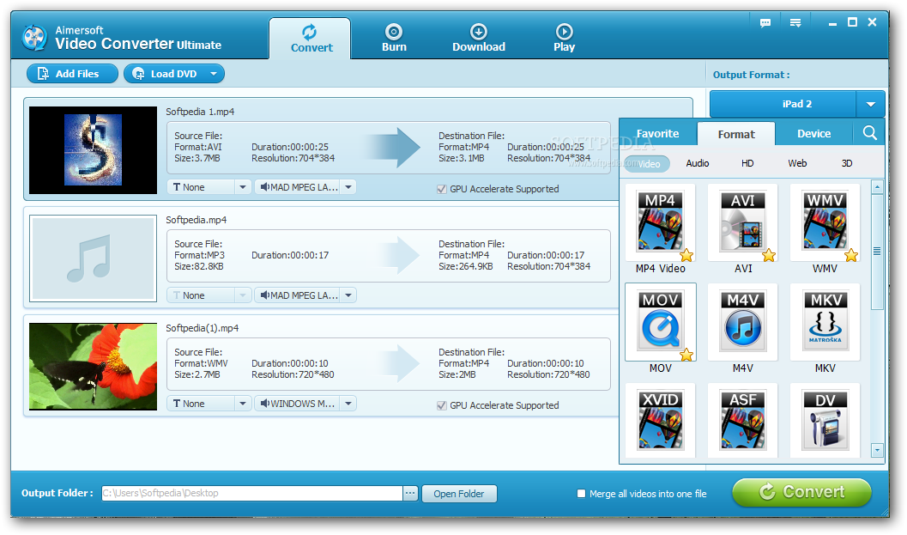Show the HD format category

pyautogui.click(x=747, y=163)
